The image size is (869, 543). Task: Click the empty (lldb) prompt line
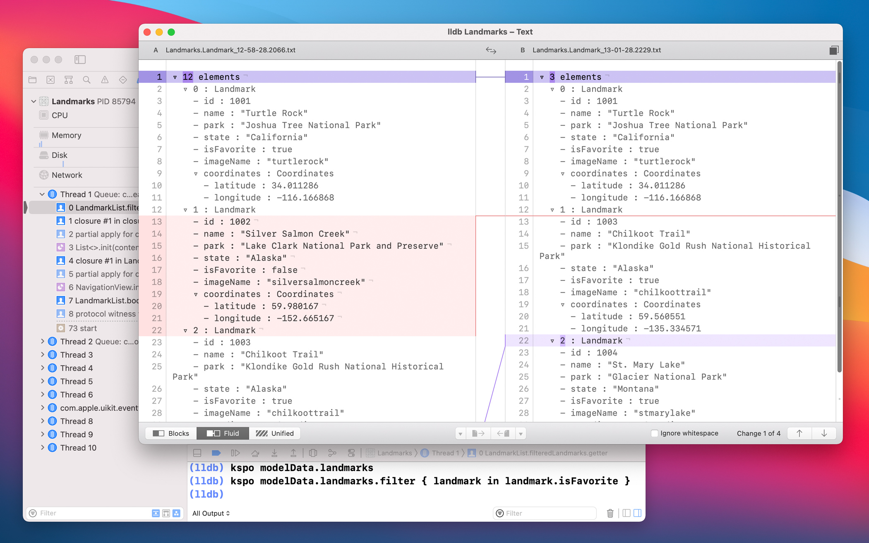(x=206, y=494)
